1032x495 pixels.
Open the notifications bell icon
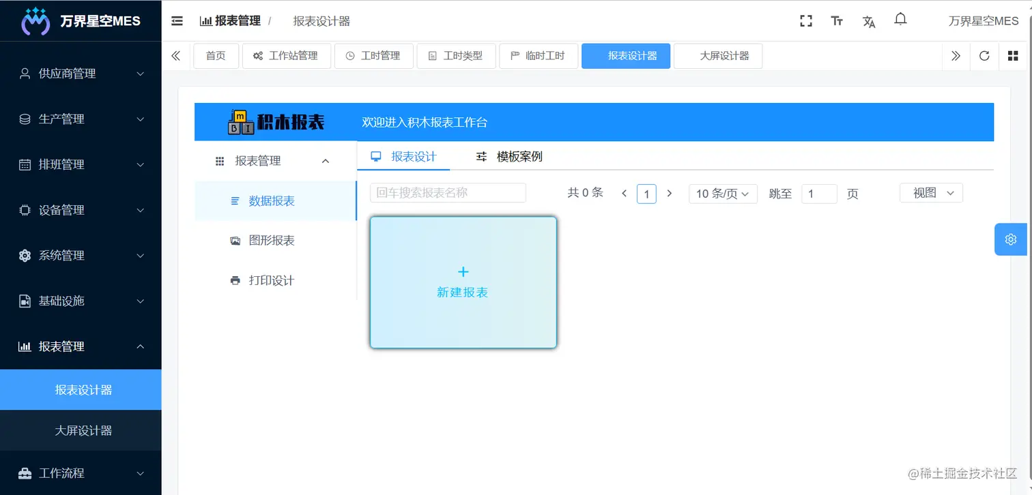(900, 20)
